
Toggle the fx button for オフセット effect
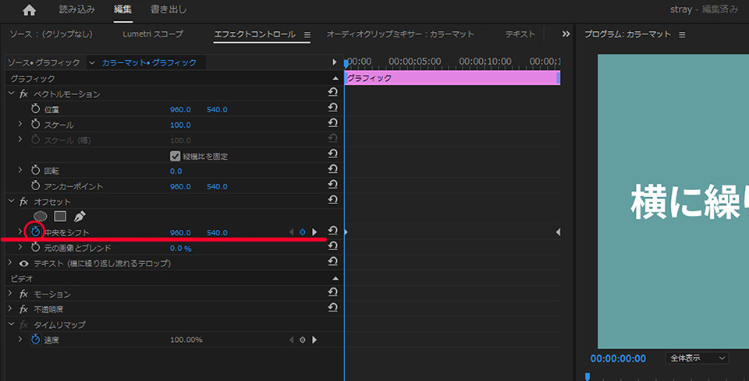tap(24, 202)
